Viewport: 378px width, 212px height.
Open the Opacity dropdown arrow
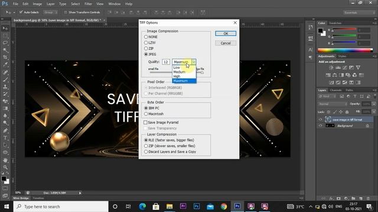point(374,104)
